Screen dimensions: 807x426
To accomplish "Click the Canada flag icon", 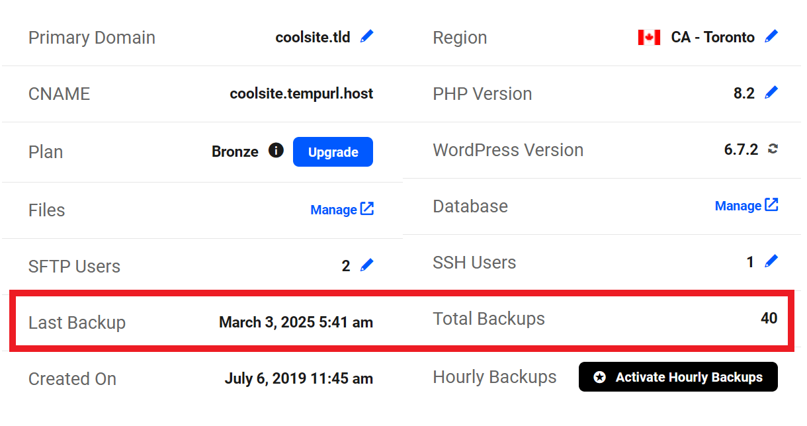I will click(x=649, y=37).
